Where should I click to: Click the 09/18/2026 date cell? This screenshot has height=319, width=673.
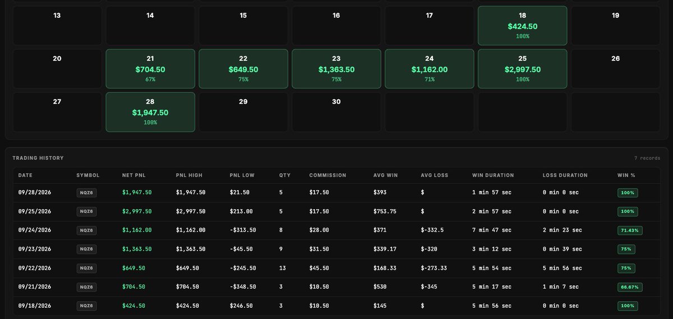(35, 306)
